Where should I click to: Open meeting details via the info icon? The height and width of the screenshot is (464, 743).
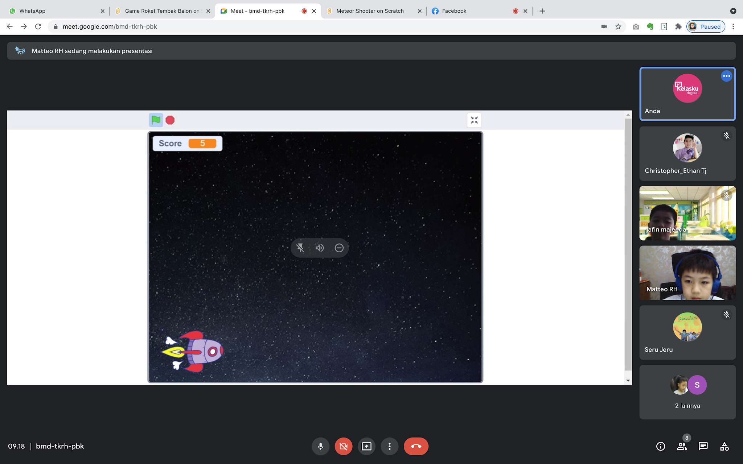pyautogui.click(x=661, y=446)
